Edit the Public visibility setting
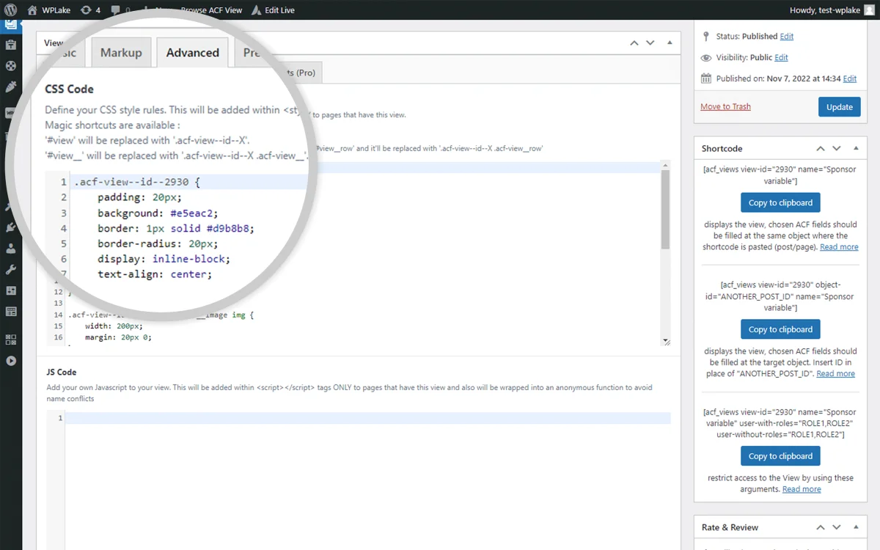The height and width of the screenshot is (550, 880). point(782,58)
